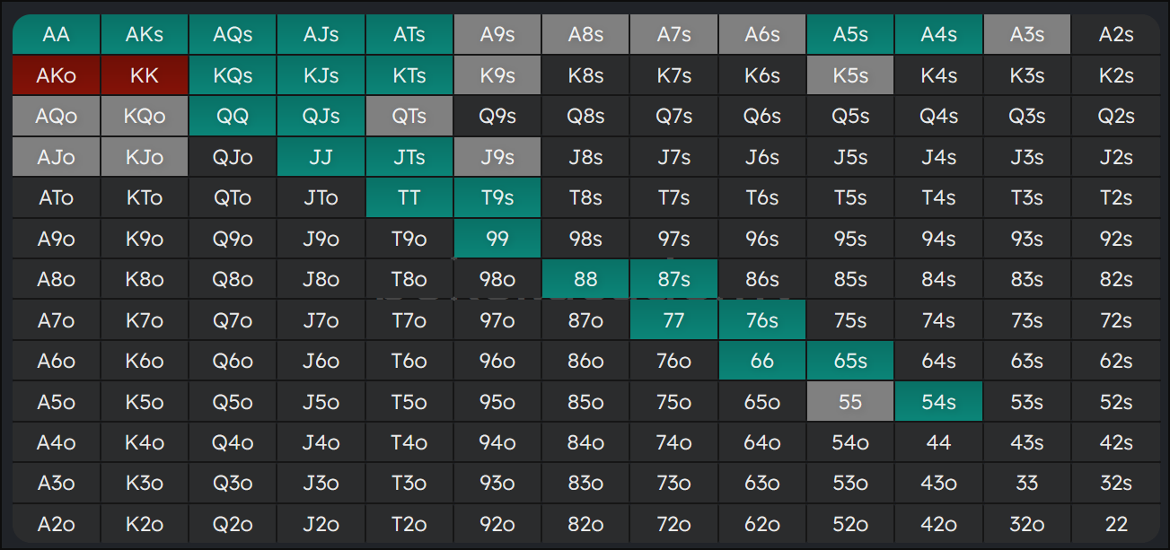1170x550 pixels.
Task: Select the 54s suited connector cell
Action: click(938, 402)
